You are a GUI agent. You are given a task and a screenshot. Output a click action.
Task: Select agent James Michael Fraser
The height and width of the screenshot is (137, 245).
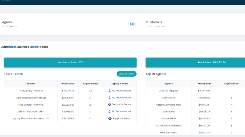[169, 125]
